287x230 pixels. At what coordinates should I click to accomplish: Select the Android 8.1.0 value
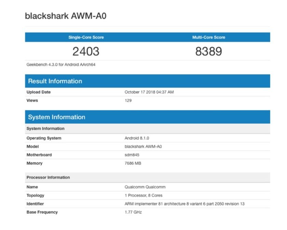pos(137,138)
